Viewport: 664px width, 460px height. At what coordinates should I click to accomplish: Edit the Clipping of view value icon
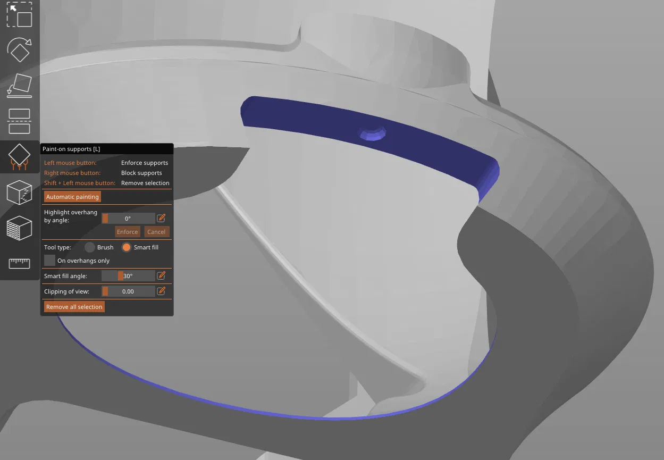point(162,291)
